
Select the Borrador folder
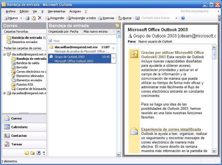point(20,67)
